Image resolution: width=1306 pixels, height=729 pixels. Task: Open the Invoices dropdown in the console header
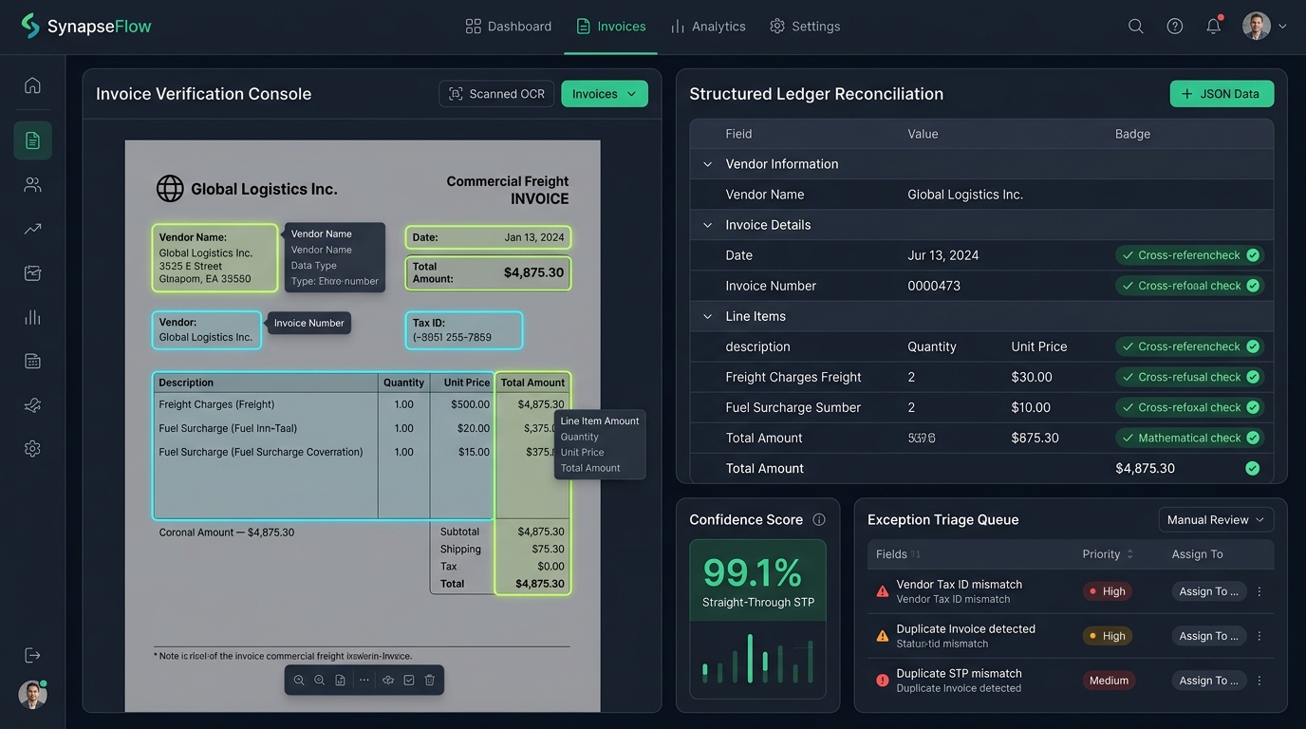pyautogui.click(x=605, y=94)
